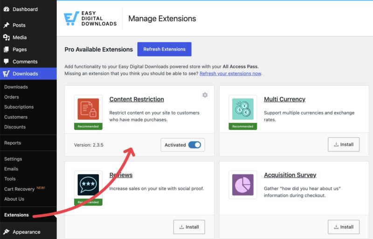Click the 'Version: 2.3.5' text
Viewport: 373px width, 239px height.
[89, 145]
